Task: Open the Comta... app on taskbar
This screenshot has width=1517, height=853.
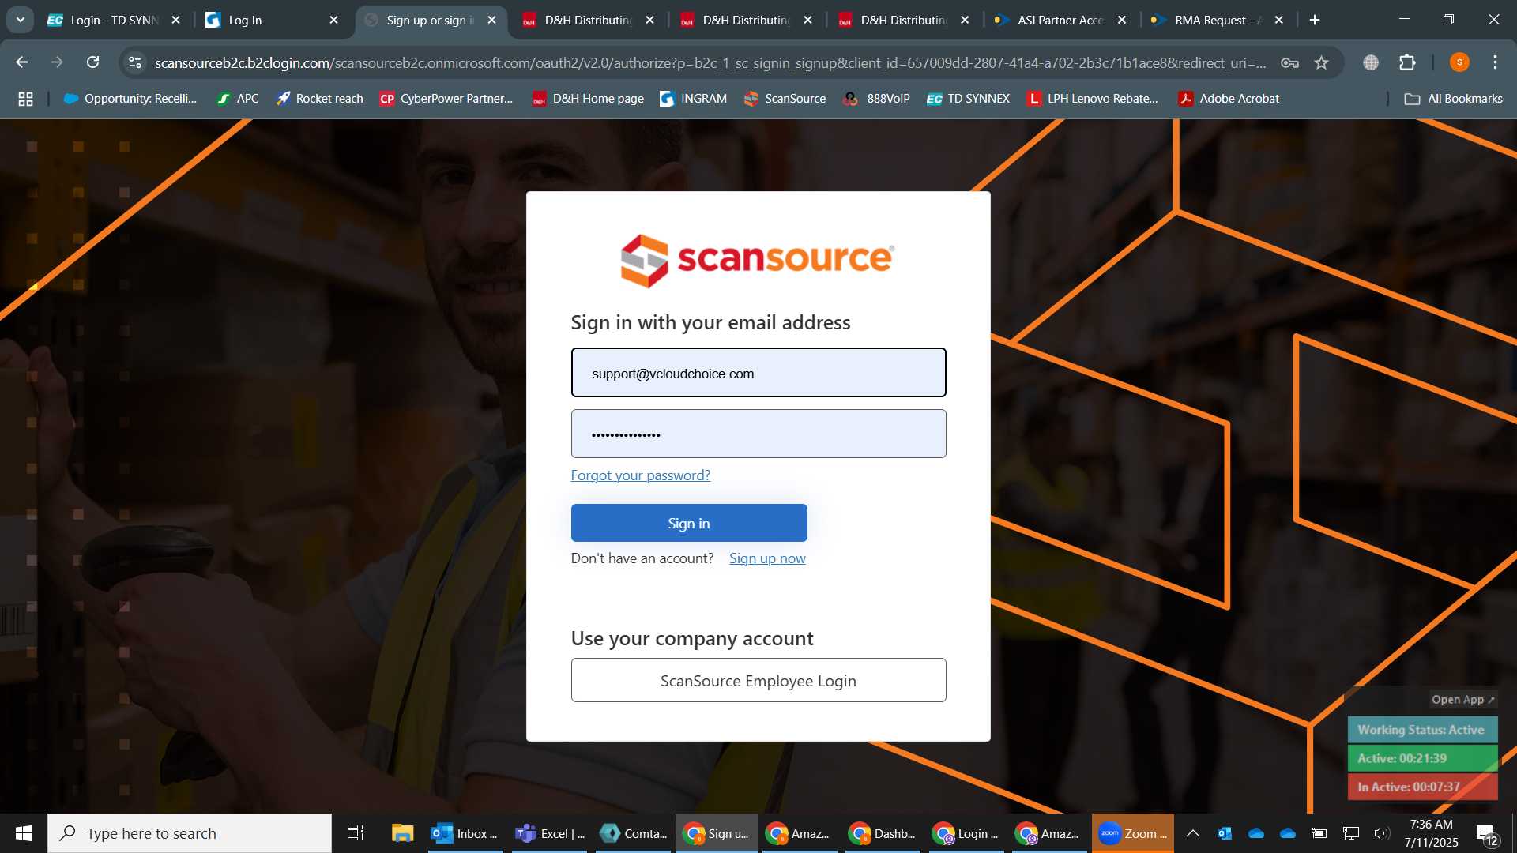Action: pos(634,833)
